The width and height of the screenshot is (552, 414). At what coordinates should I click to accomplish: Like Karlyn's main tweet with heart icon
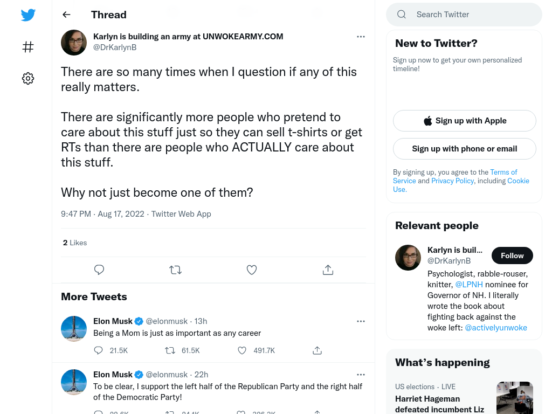(x=251, y=270)
